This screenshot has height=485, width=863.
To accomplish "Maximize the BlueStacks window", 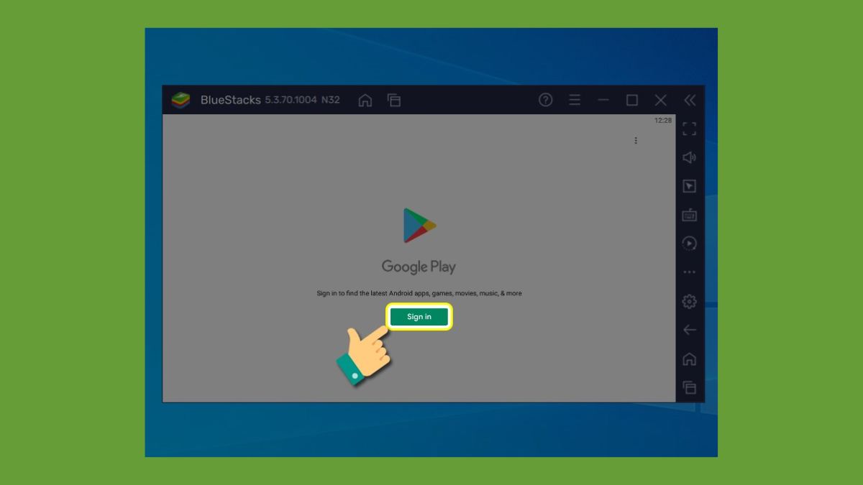I will pos(632,100).
